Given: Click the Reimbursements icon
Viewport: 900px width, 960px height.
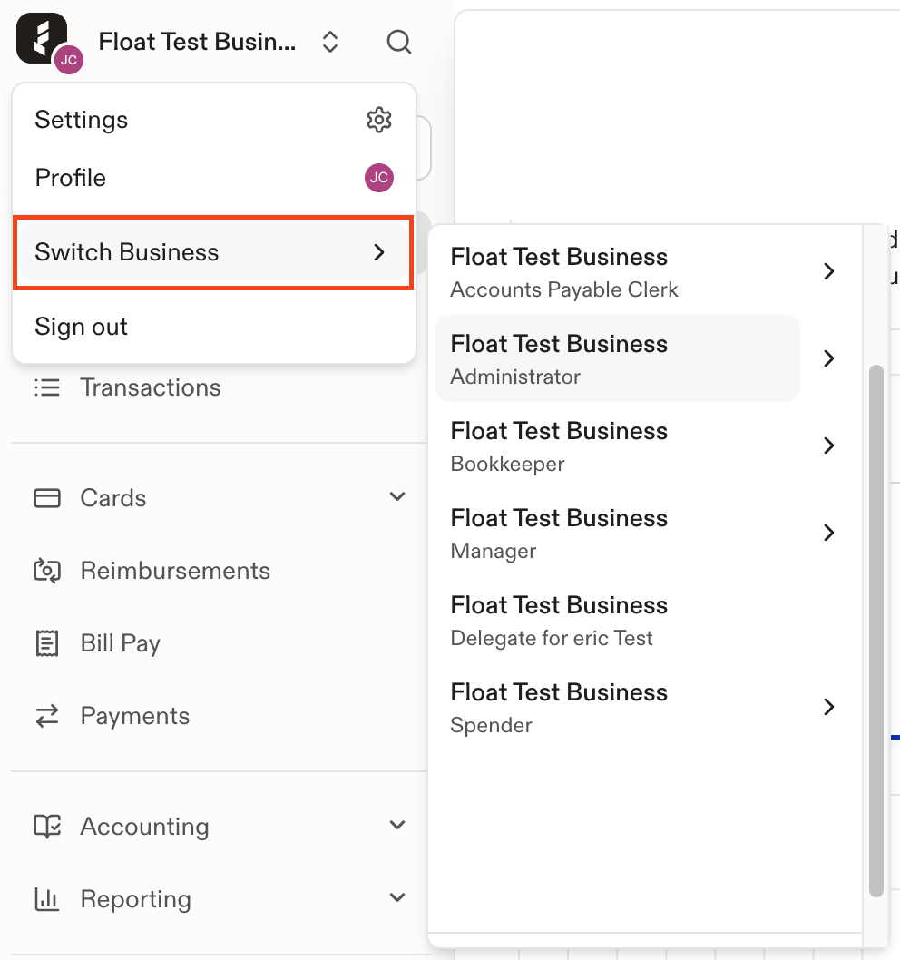Looking at the screenshot, I should (x=47, y=571).
